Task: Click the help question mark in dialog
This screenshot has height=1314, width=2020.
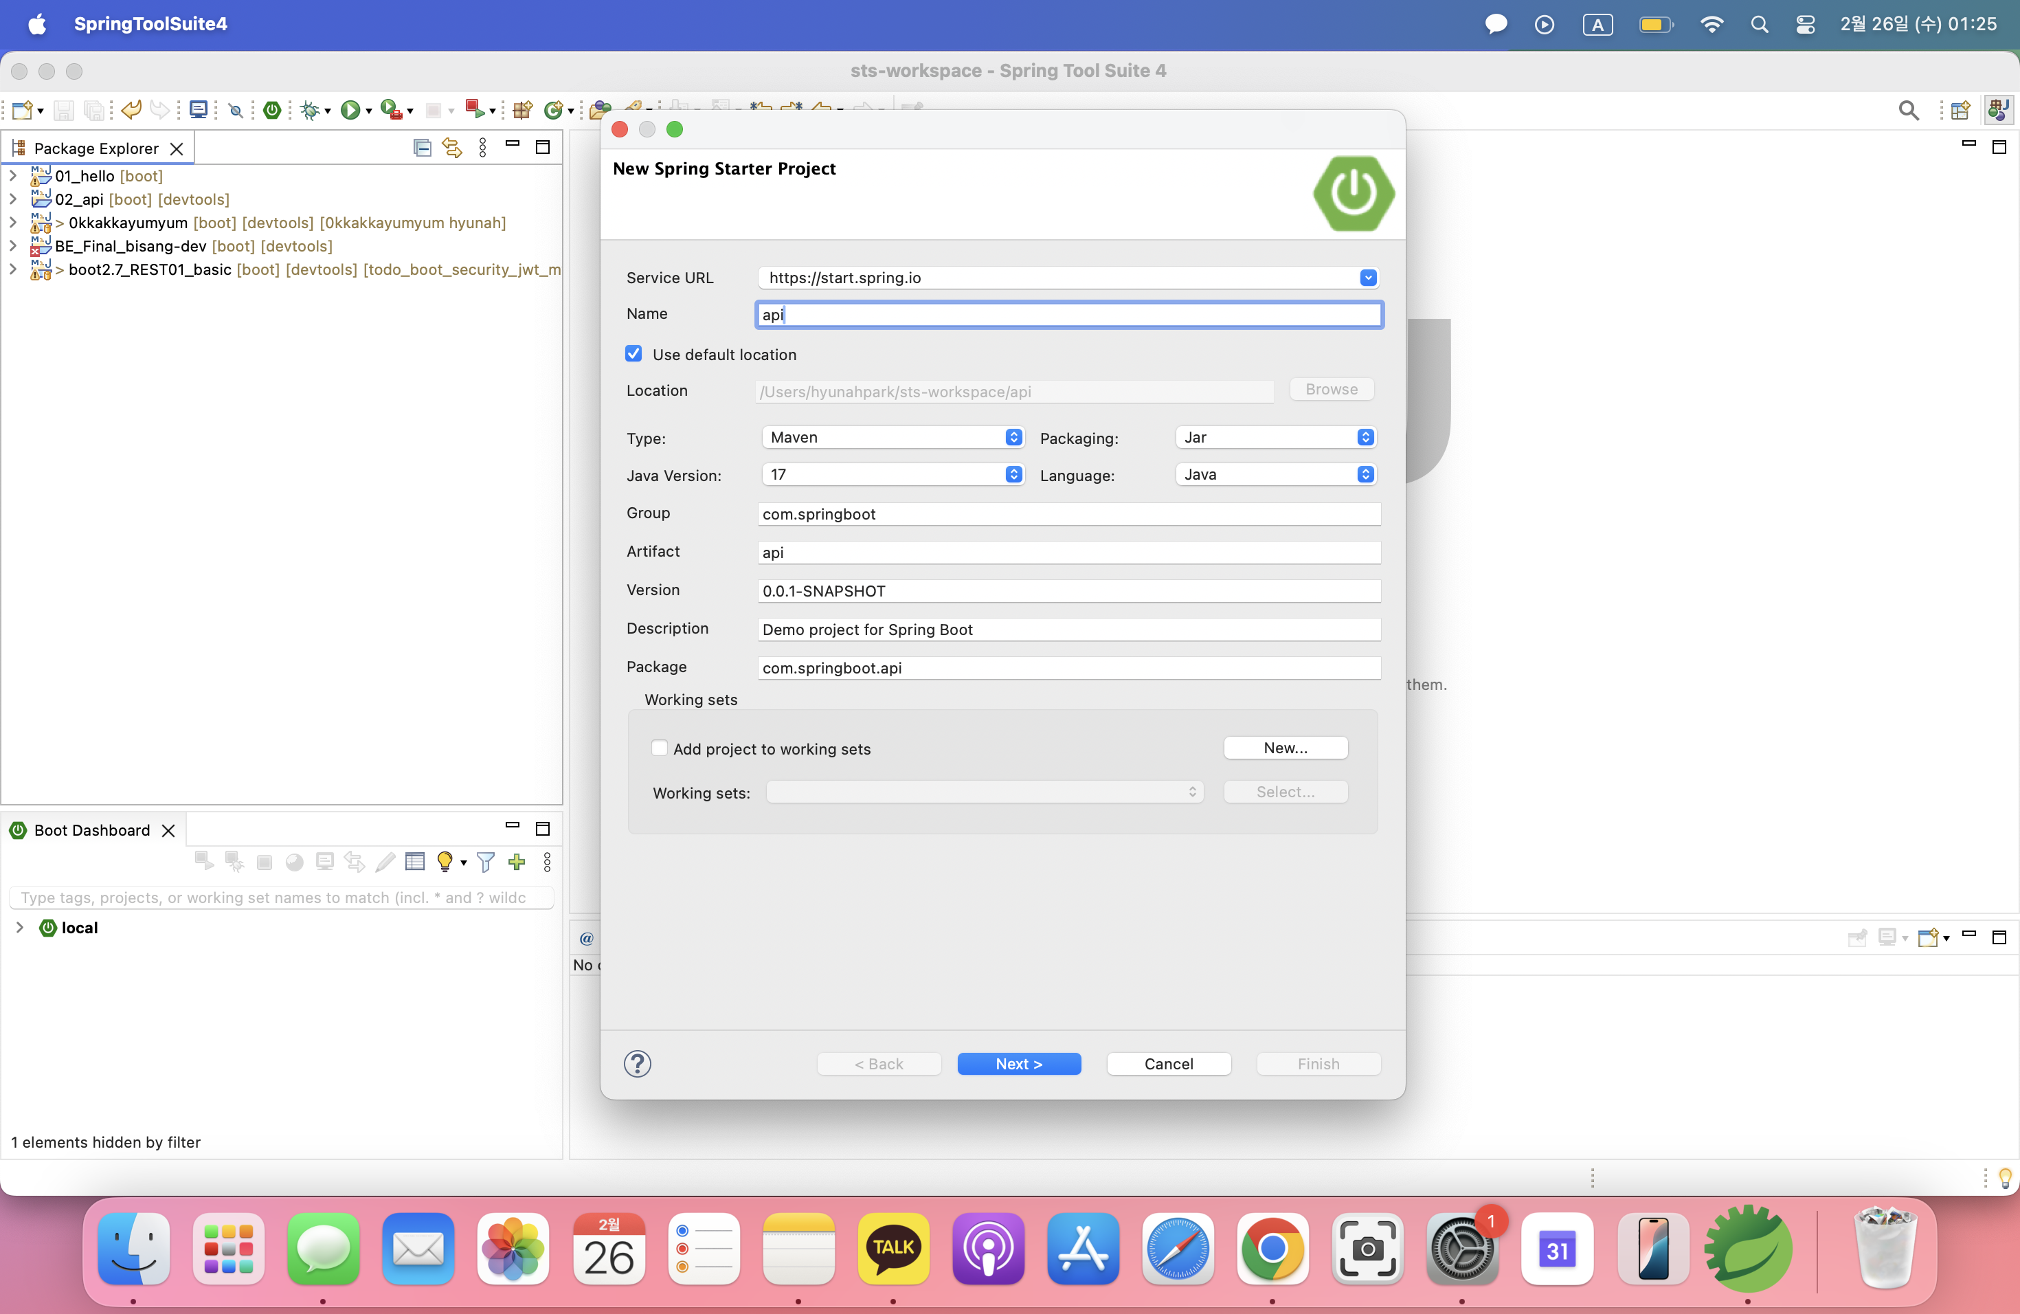Action: (x=638, y=1064)
